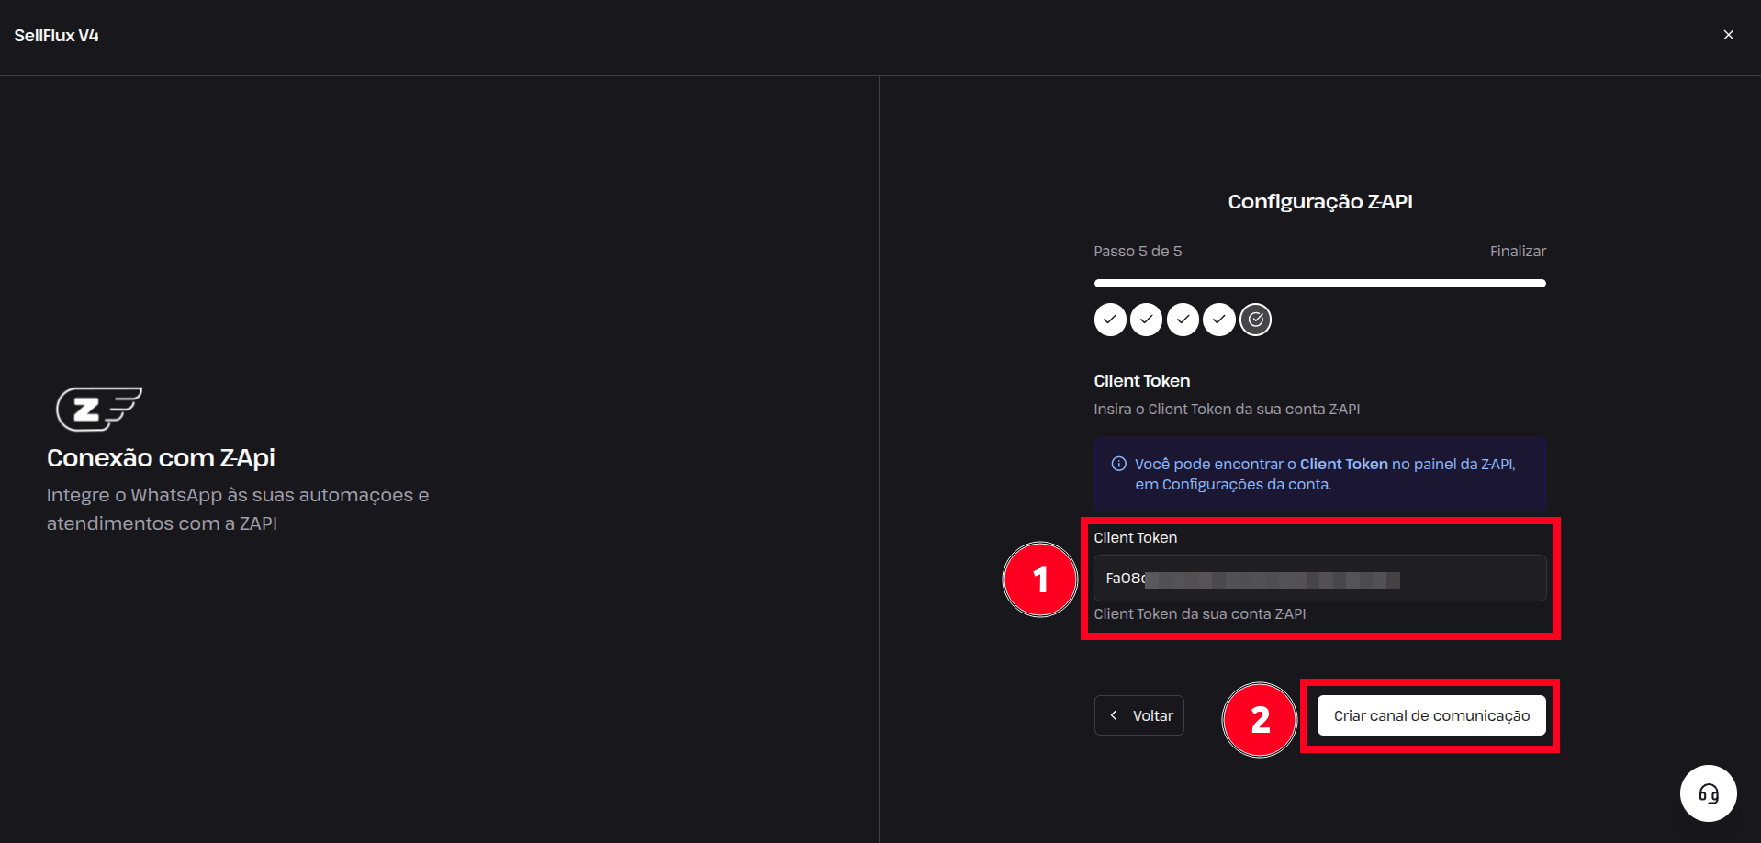Select the second completed step checkmark circle
This screenshot has height=843, width=1761.
tap(1146, 320)
